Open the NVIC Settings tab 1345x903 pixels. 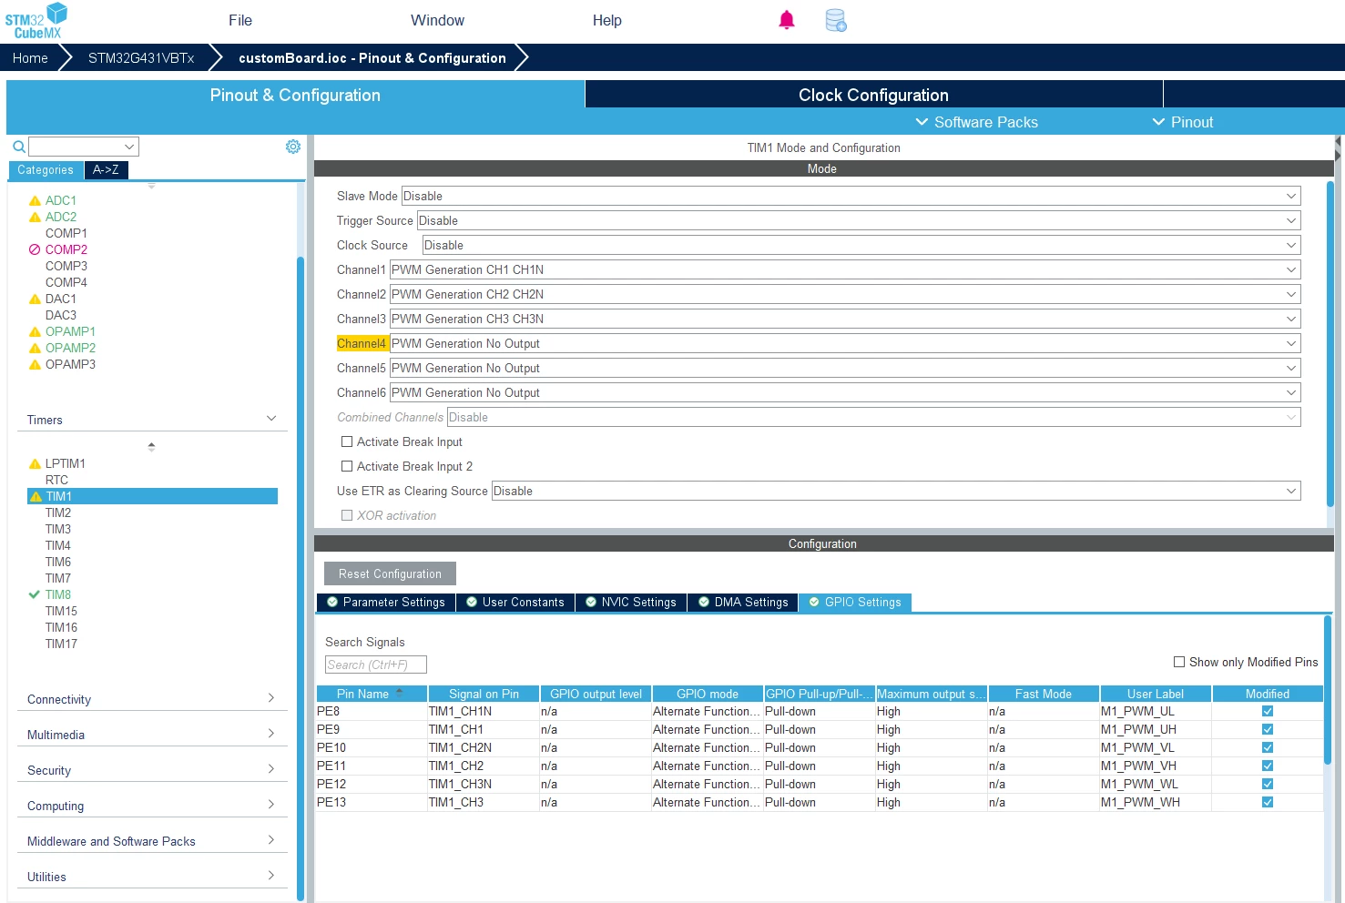tap(631, 603)
